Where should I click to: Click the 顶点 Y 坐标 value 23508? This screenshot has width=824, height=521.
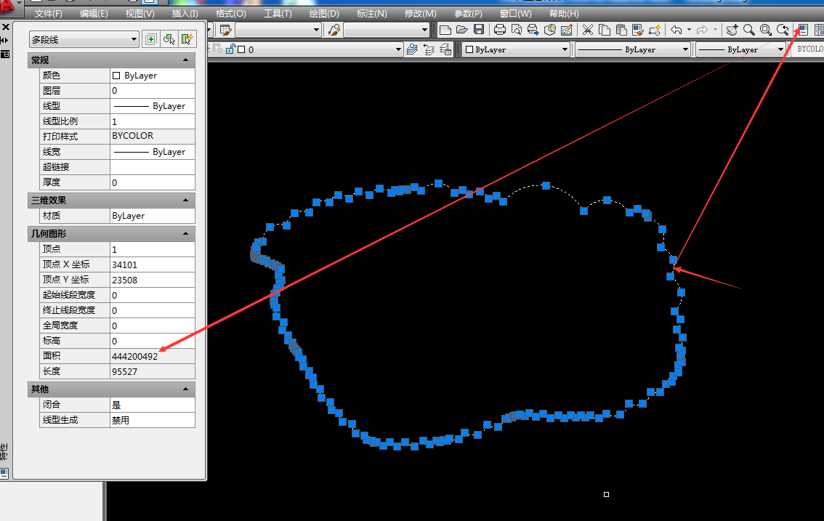coord(153,280)
